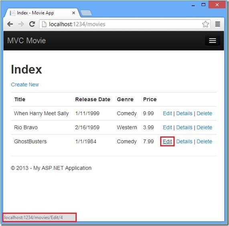Image resolution: width=229 pixels, height=226 pixels.
Task: Open a new browser tab
Action: click(x=87, y=13)
